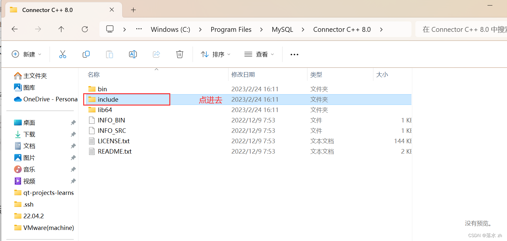Click the Paste icon in the toolbar
The image size is (507, 241).
[x=109, y=54]
